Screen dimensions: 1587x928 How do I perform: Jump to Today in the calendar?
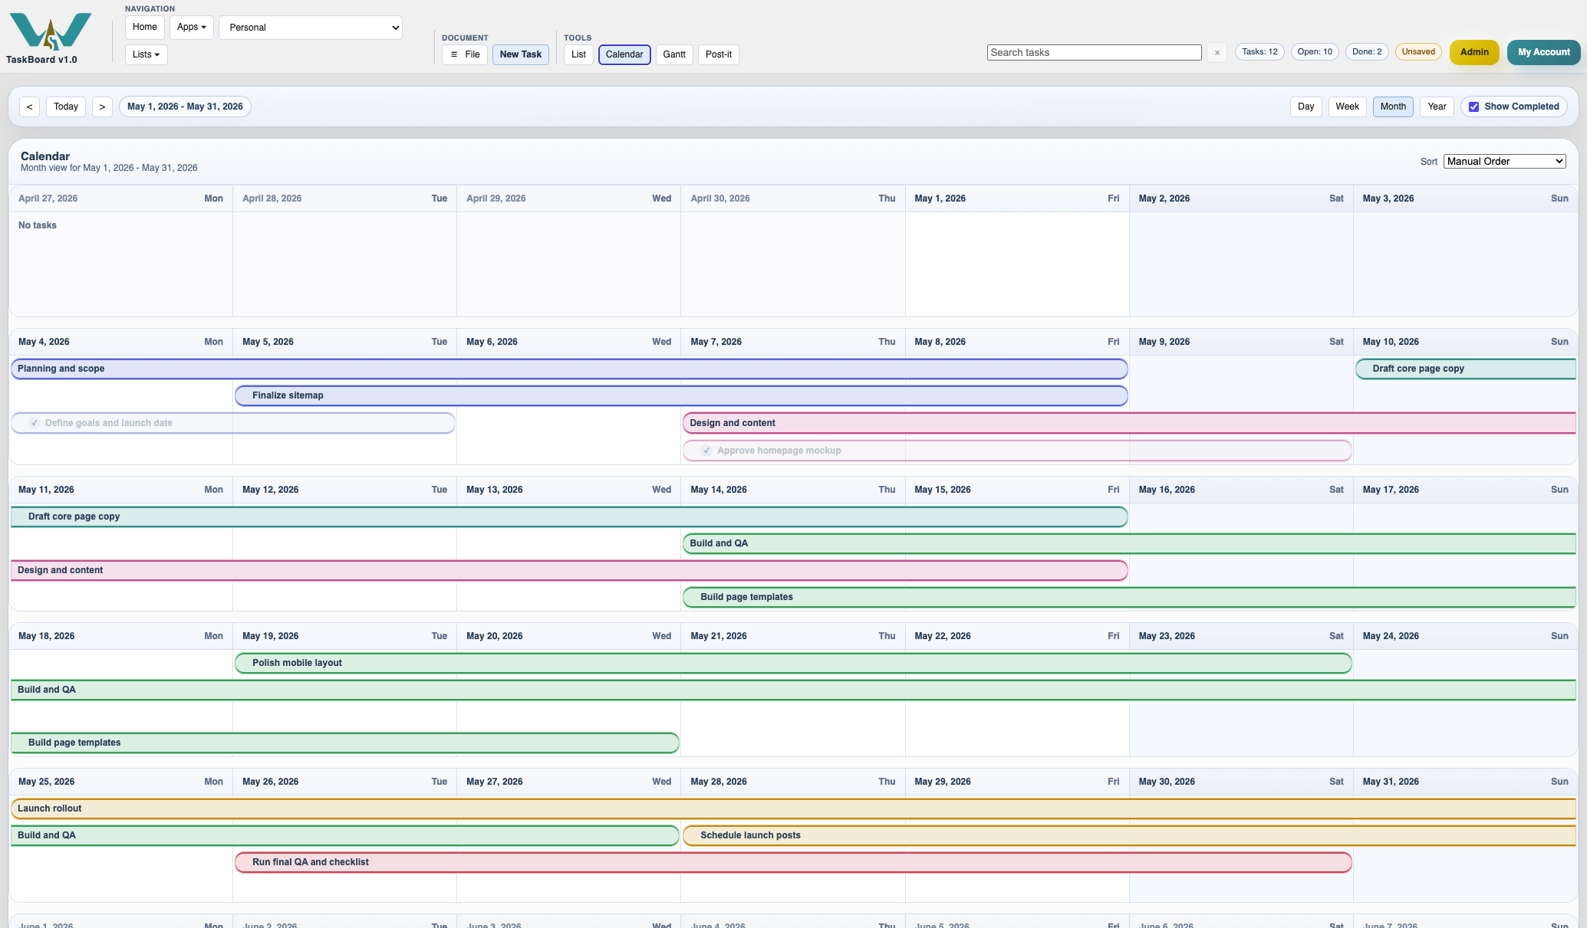pyautogui.click(x=66, y=107)
